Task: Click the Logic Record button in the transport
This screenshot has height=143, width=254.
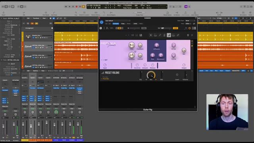Action: 77,7
